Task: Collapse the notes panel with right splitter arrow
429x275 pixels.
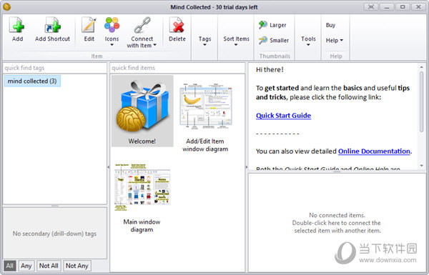Action: coord(247,166)
